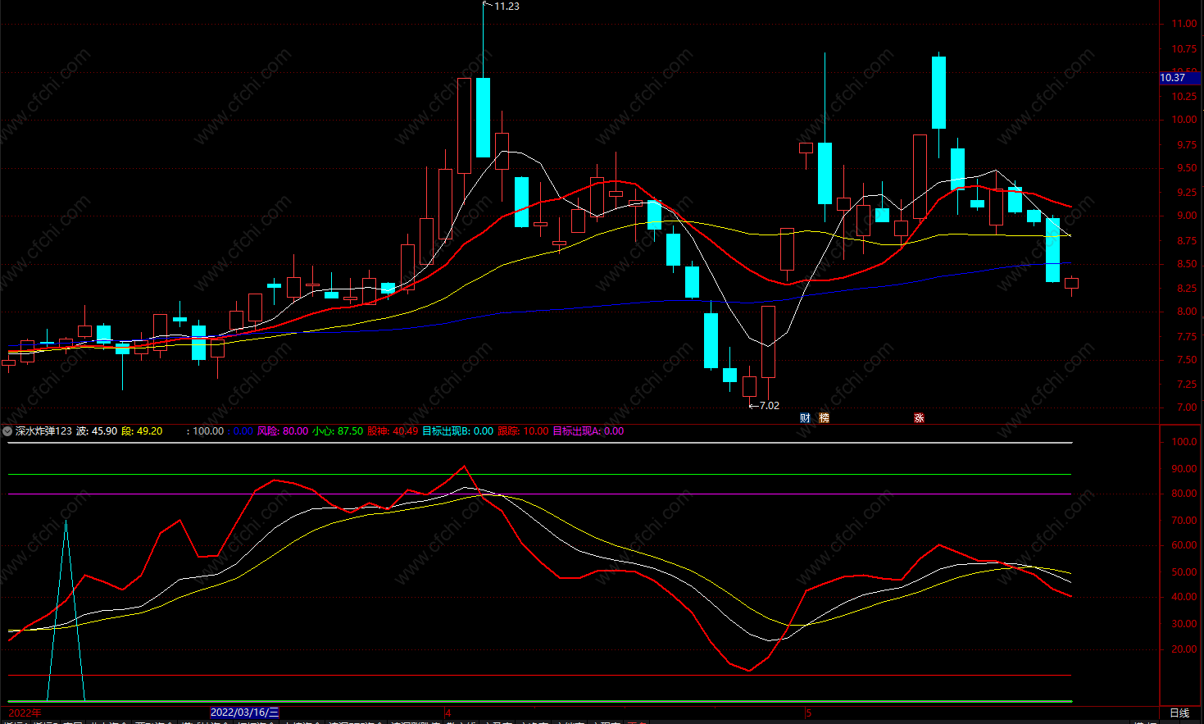Select the highlighted date label 2022/03/16

[x=244, y=713]
